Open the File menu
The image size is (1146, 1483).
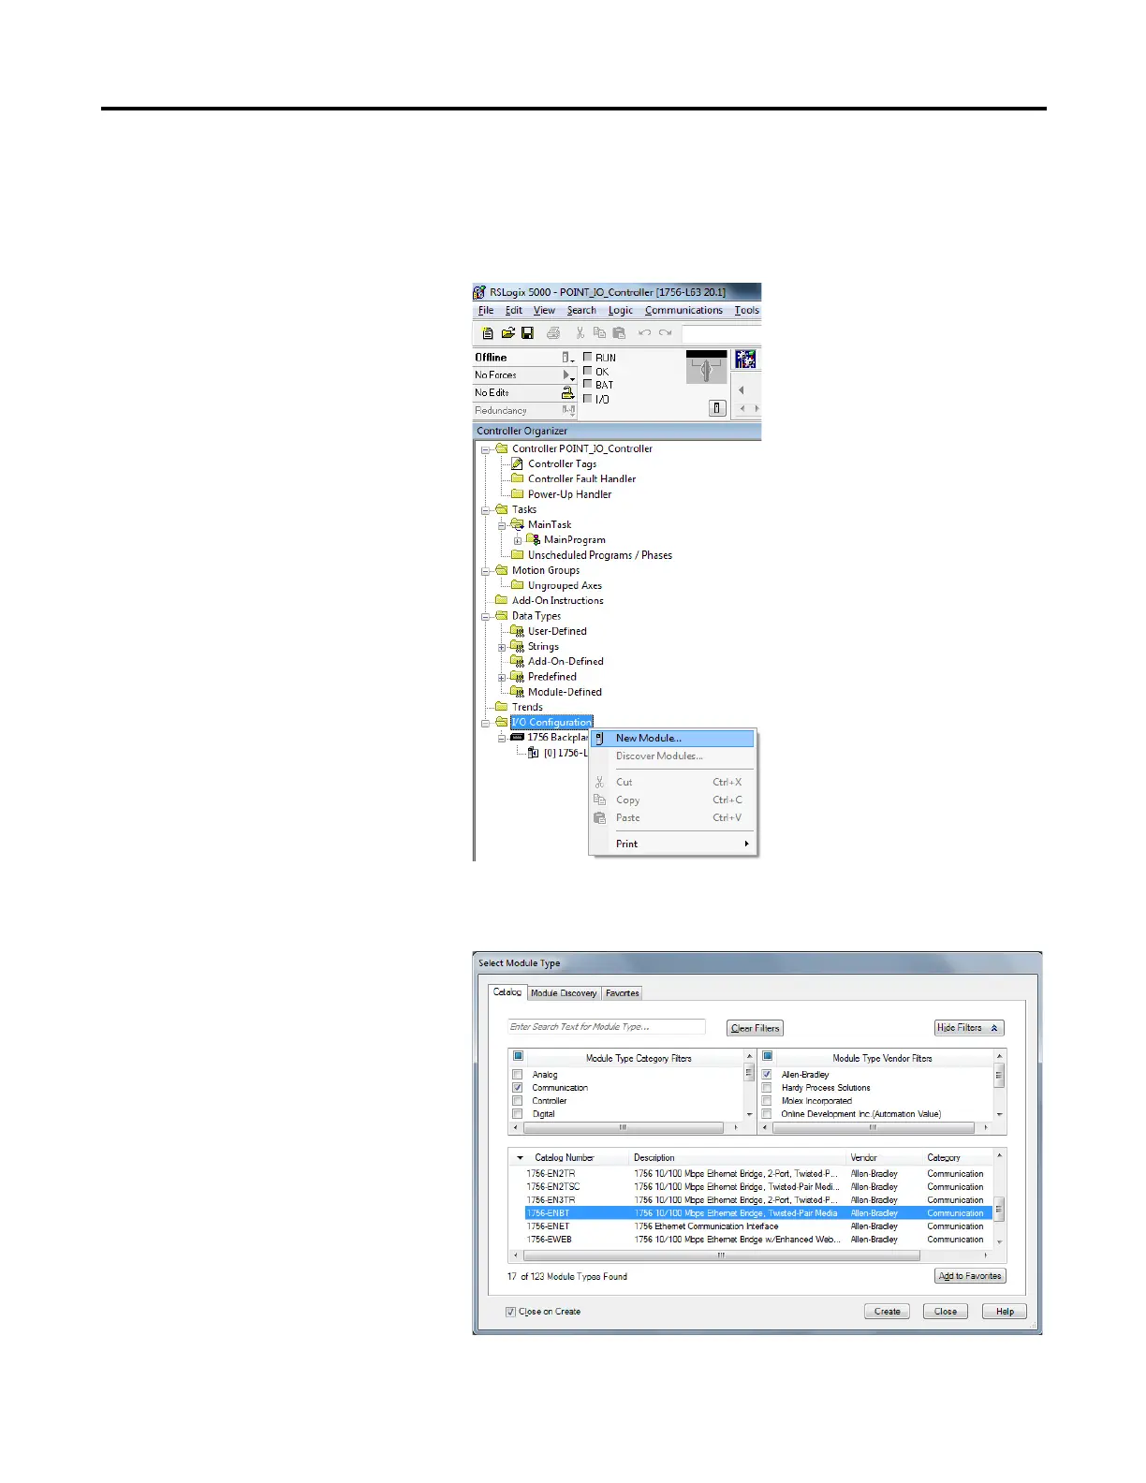486,310
